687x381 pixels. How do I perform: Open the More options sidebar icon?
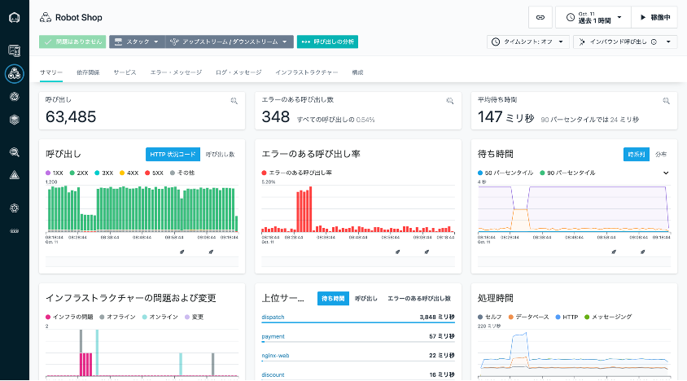click(15, 231)
